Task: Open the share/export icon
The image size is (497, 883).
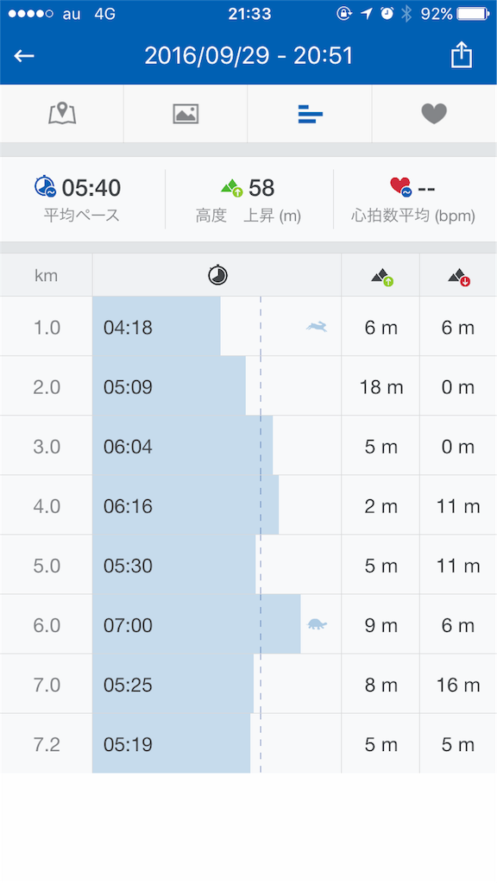Action: [x=461, y=55]
